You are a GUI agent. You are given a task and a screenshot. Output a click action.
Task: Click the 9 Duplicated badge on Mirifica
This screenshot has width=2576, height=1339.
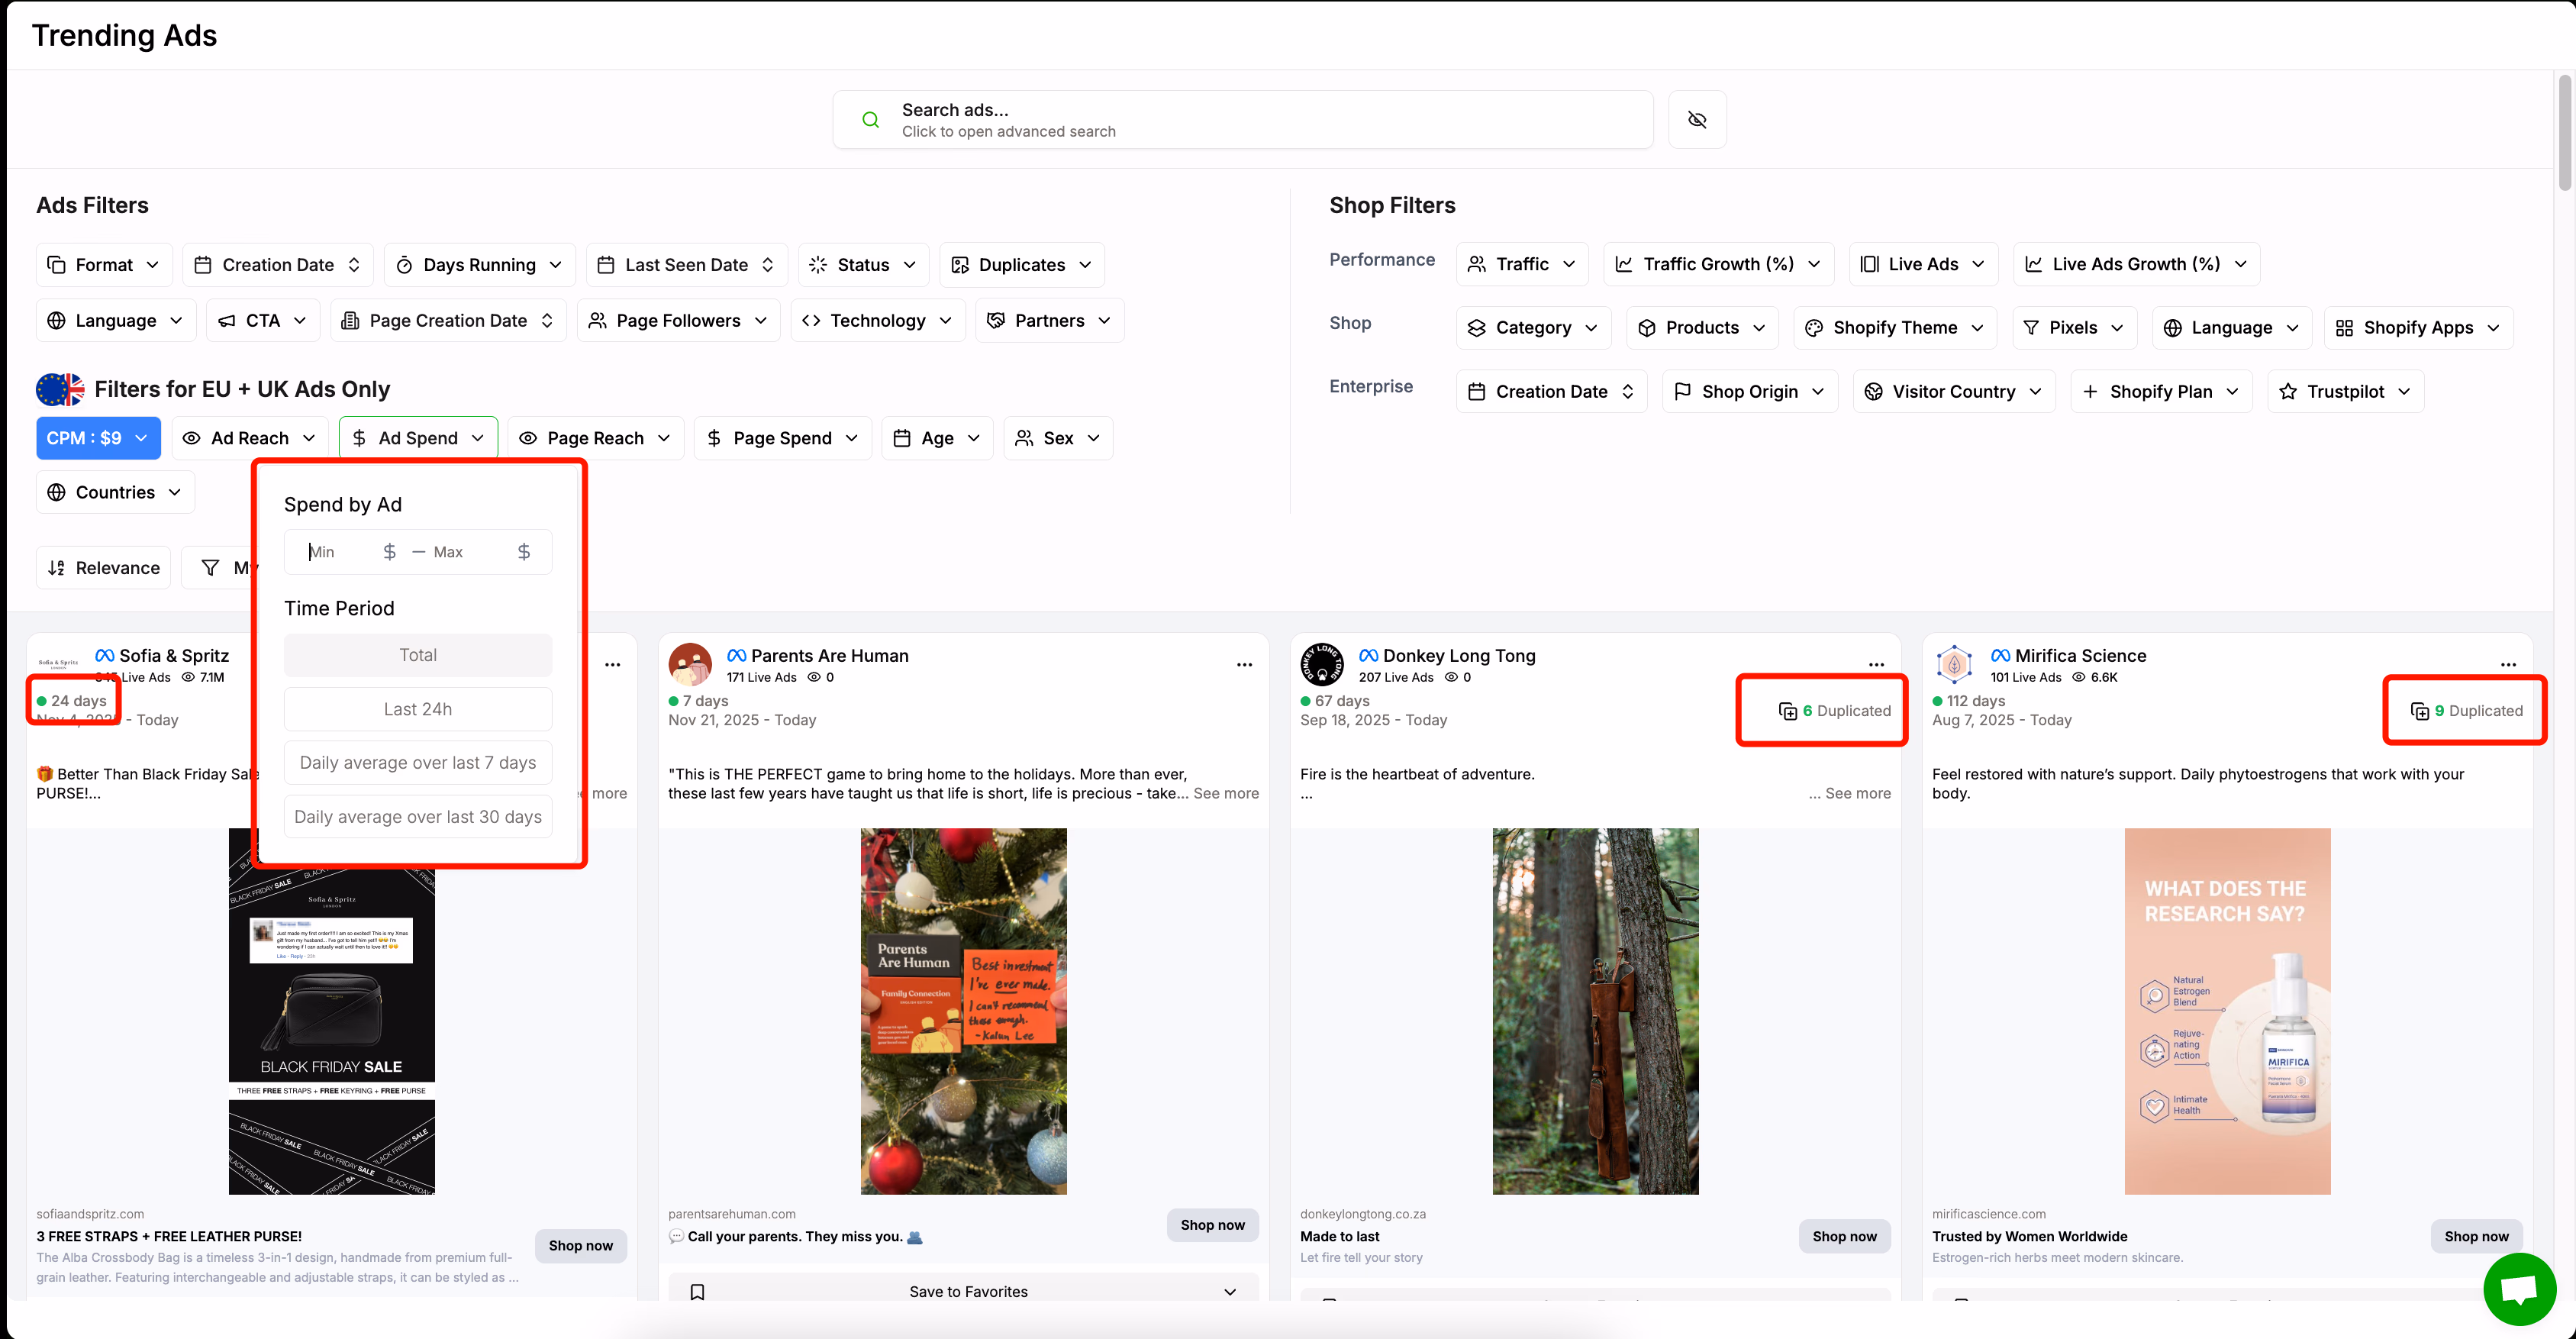coord(2465,711)
